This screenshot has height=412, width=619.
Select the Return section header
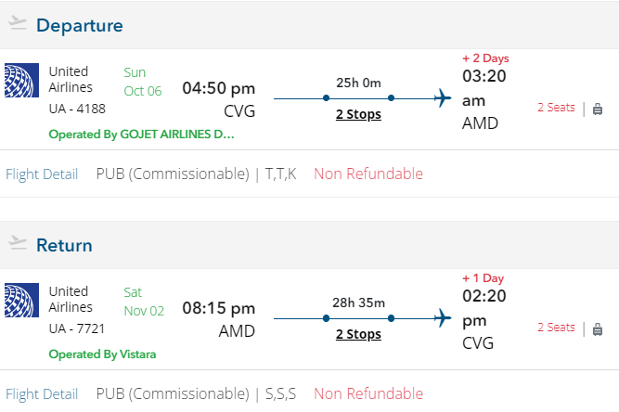[x=64, y=245]
